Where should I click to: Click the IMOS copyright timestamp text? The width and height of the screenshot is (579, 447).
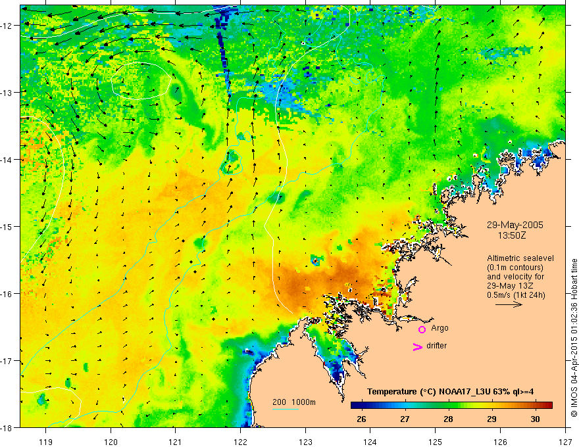[574, 338]
